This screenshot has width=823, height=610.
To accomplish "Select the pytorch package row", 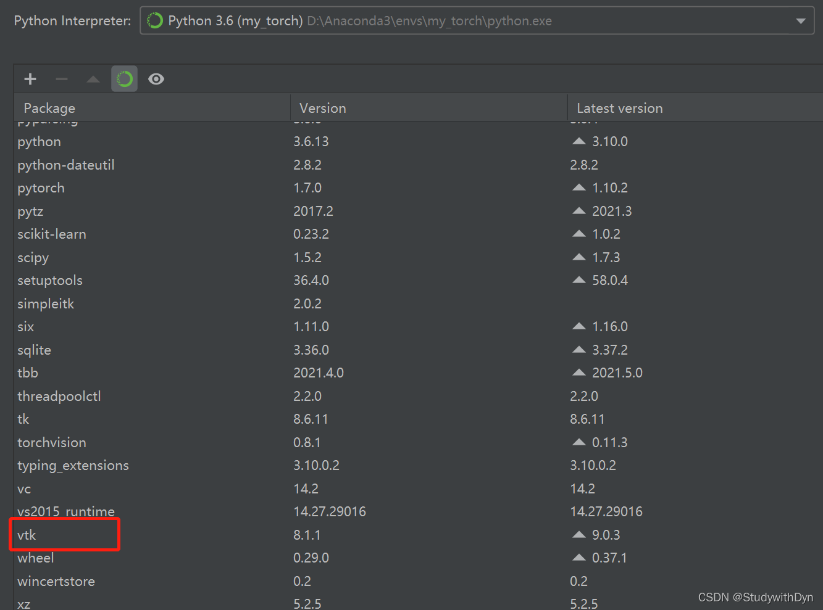I will click(x=419, y=188).
